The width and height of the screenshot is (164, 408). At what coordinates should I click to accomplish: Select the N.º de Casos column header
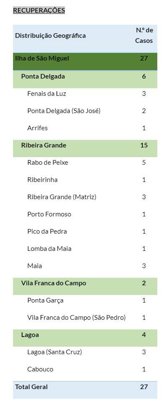click(x=144, y=36)
